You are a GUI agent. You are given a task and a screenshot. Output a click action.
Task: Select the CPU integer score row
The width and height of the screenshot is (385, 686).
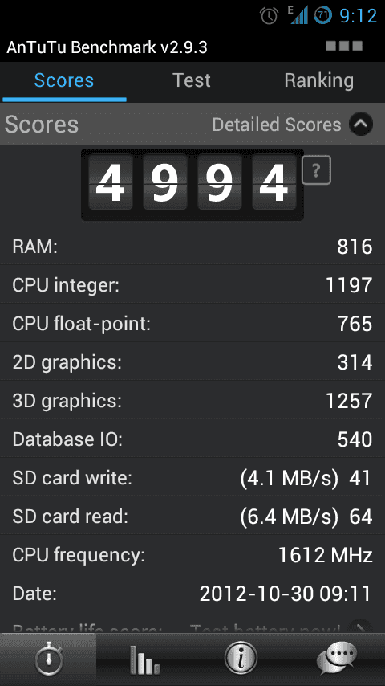192,285
